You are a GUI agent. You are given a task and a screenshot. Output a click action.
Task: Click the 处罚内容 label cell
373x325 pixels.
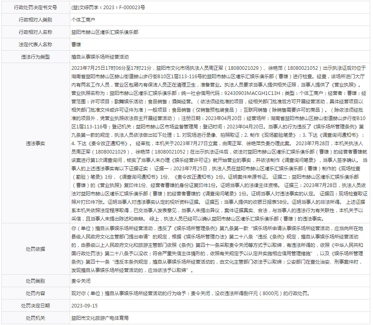pos(35,293)
